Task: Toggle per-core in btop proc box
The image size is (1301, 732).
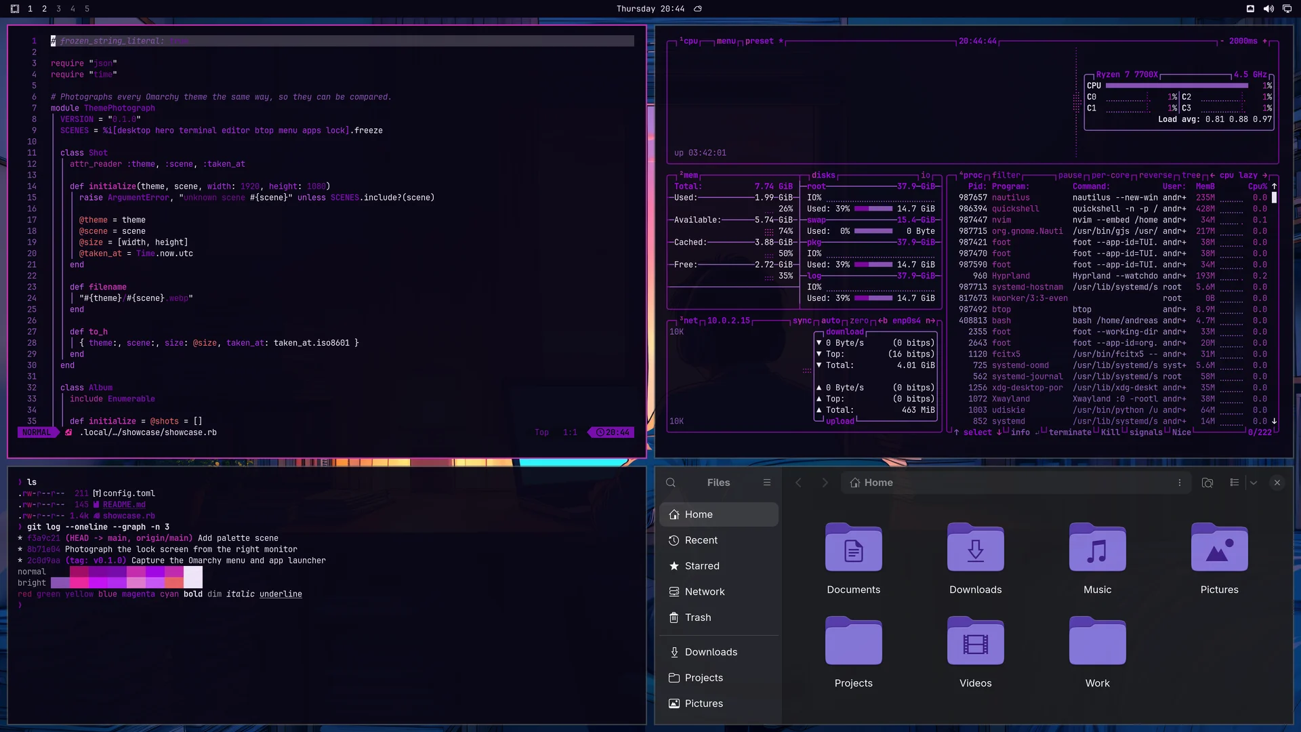Action: [x=1111, y=176]
